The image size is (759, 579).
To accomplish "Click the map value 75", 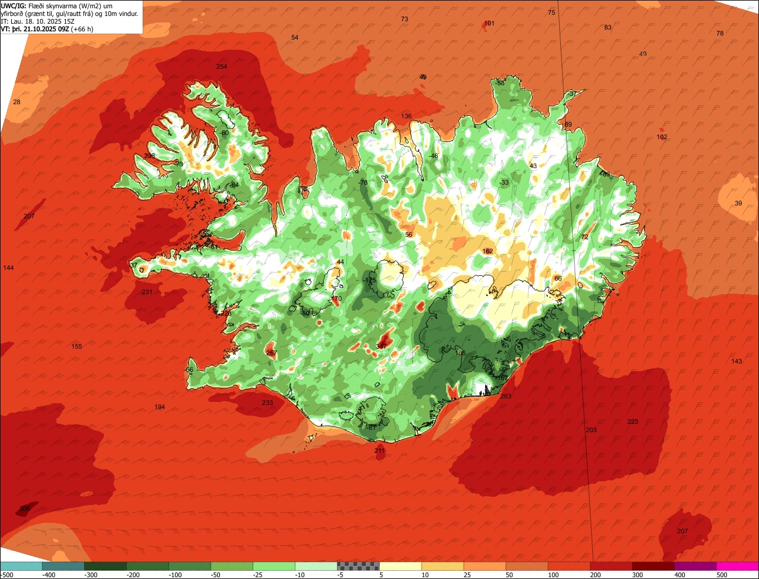I will (551, 12).
